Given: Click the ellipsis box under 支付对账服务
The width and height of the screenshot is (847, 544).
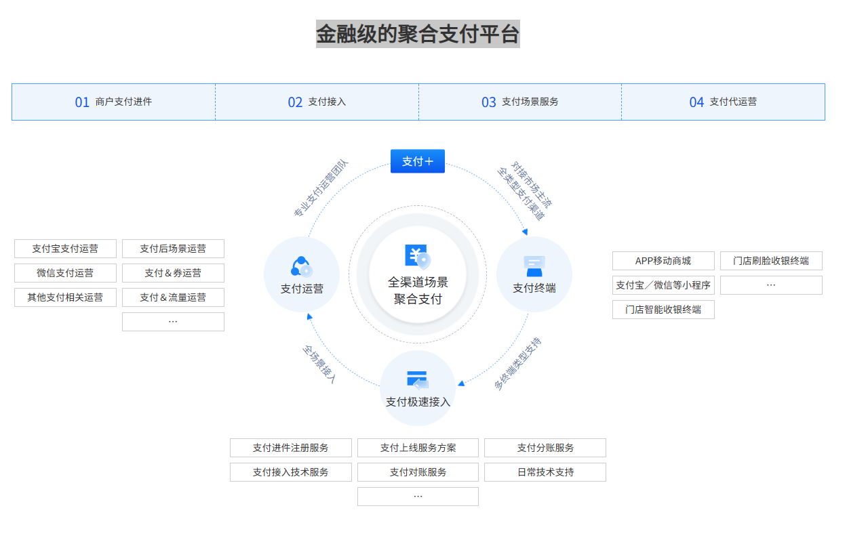Looking at the screenshot, I should 418,497.
